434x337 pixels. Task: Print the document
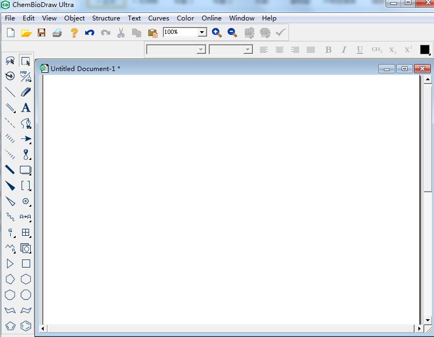[x=57, y=33]
